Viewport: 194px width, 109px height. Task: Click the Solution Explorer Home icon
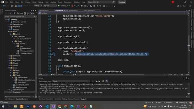pyautogui.click(x=12, y=13)
